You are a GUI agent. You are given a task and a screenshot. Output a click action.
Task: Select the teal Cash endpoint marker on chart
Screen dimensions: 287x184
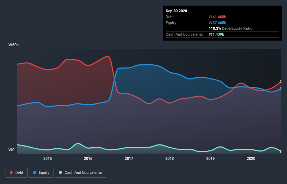281,151
